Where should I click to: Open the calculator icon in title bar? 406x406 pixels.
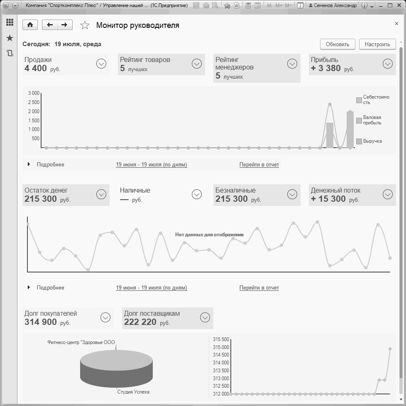248,5
